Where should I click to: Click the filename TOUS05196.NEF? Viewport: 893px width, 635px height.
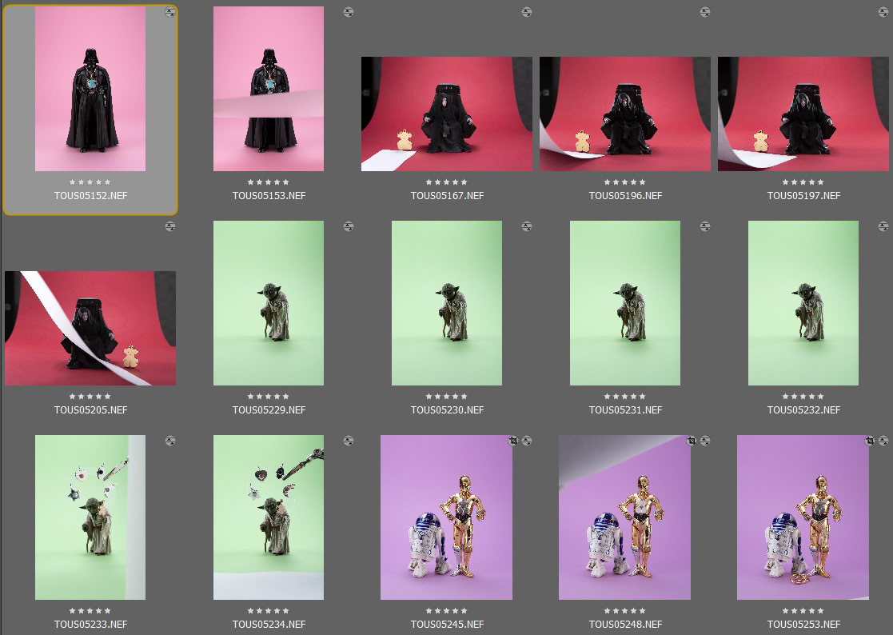(x=625, y=195)
